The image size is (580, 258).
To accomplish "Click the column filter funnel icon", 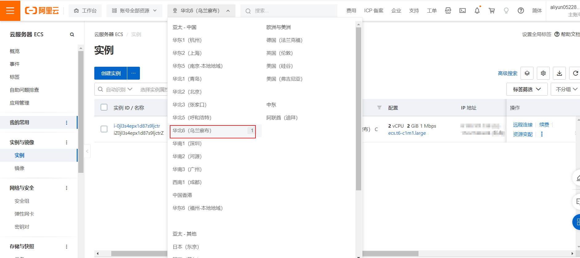I will tap(379, 107).
